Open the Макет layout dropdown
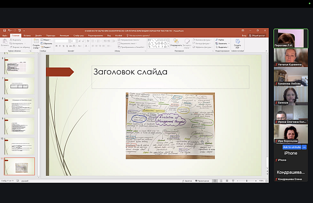The image size is (313, 203). (x=46, y=40)
